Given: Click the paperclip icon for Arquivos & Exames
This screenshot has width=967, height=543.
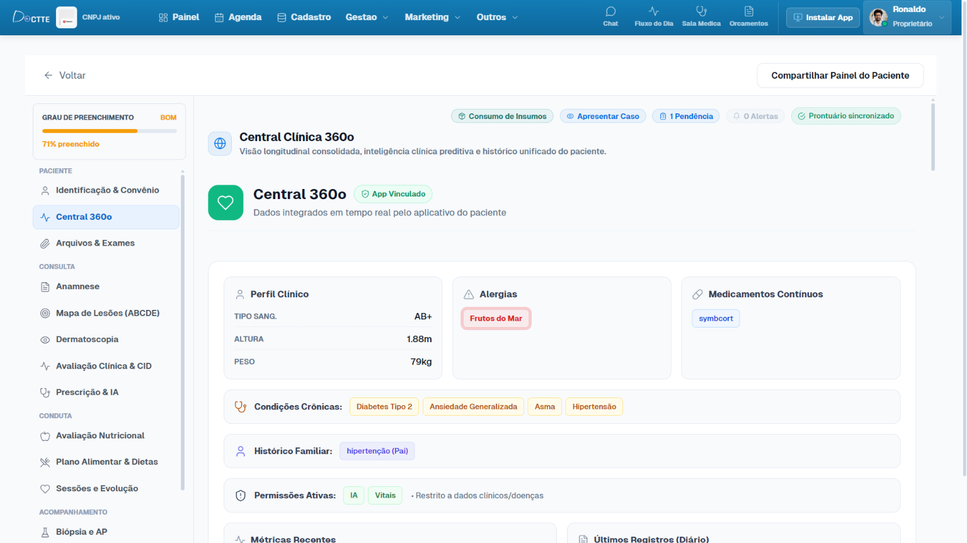Looking at the screenshot, I should click(45, 243).
